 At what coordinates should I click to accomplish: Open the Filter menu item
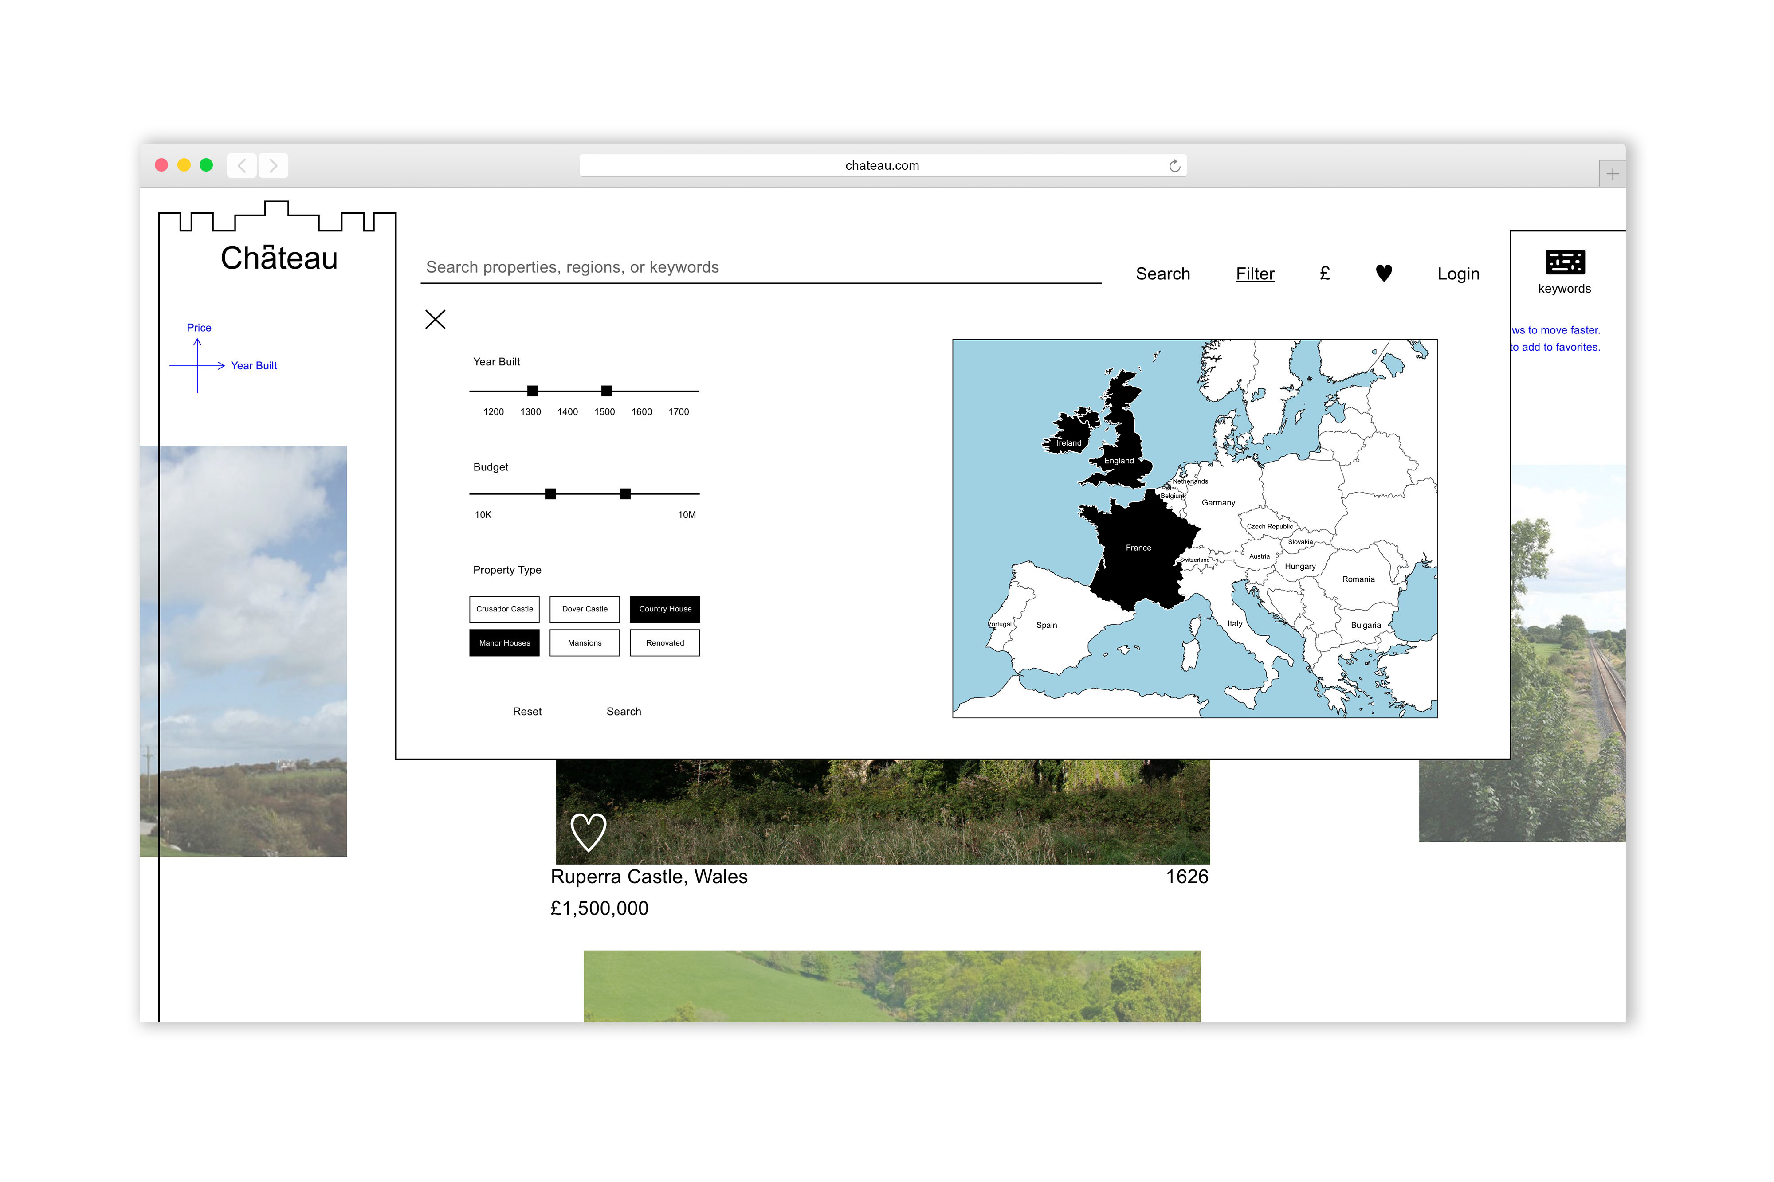(1255, 274)
